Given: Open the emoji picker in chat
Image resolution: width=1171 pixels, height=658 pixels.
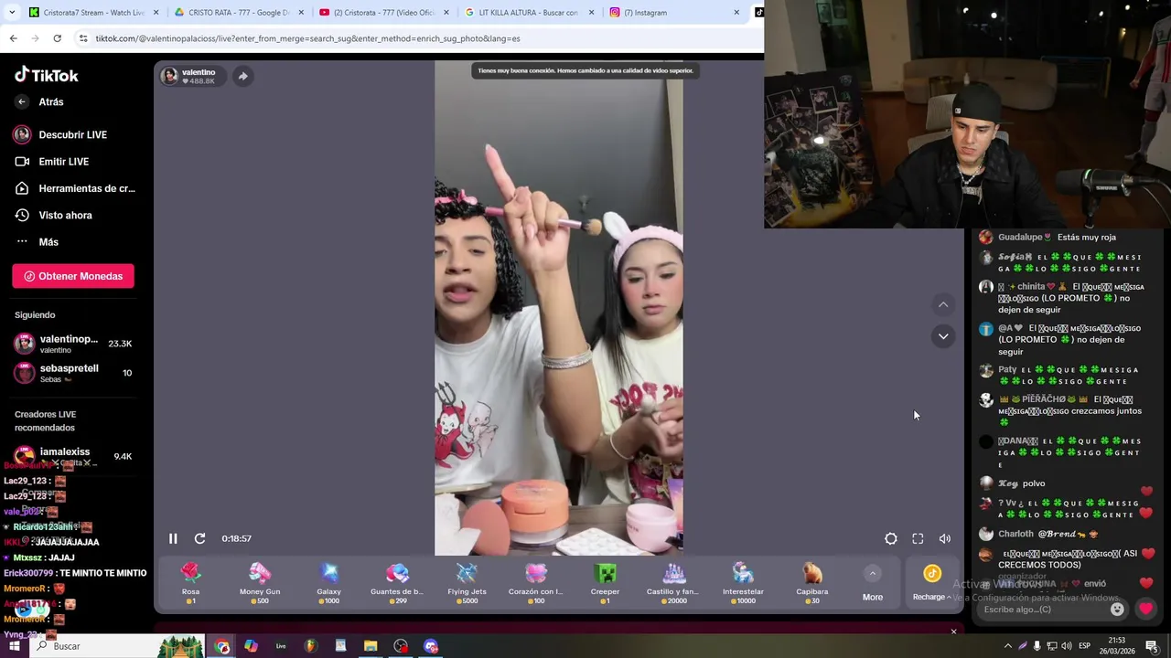Looking at the screenshot, I should pos(1117,610).
